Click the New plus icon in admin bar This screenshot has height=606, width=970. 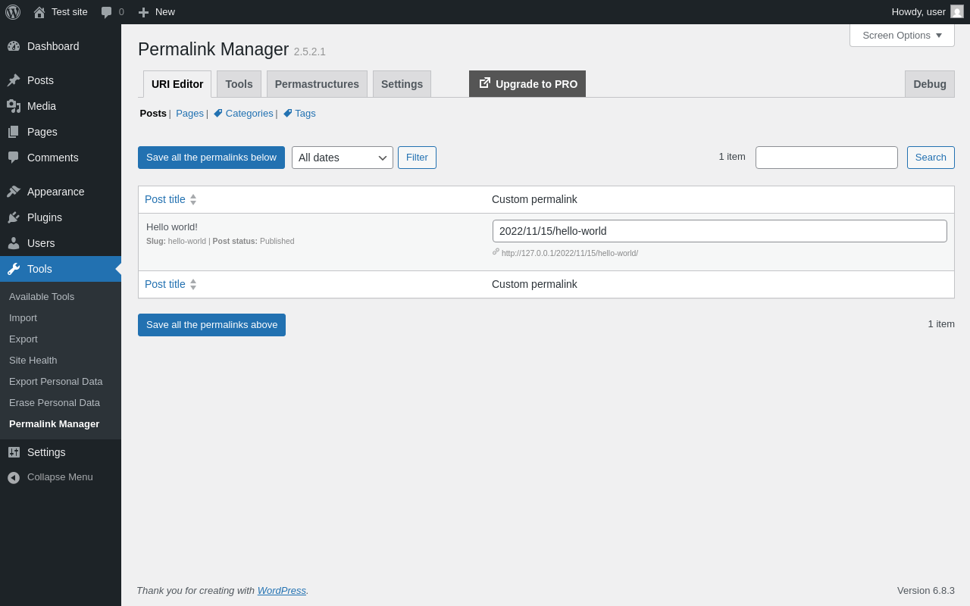[x=143, y=12]
